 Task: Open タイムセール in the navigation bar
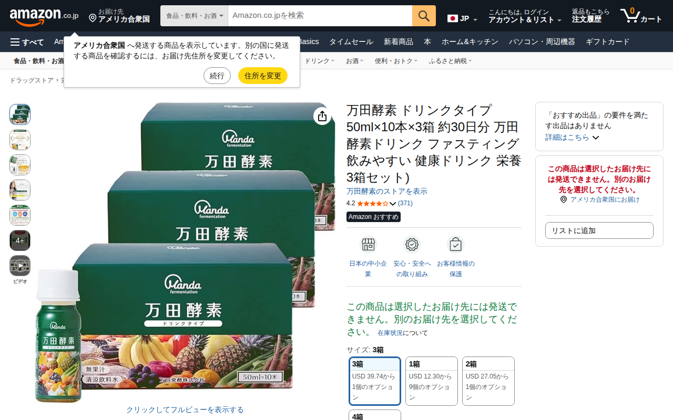(351, 42)
